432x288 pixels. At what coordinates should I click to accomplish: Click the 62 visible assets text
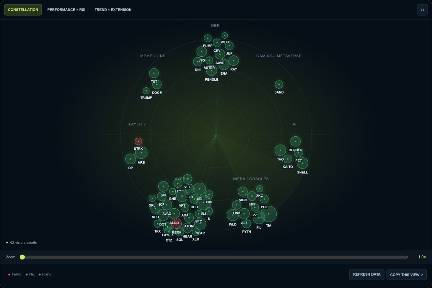[x=23, y=242]
